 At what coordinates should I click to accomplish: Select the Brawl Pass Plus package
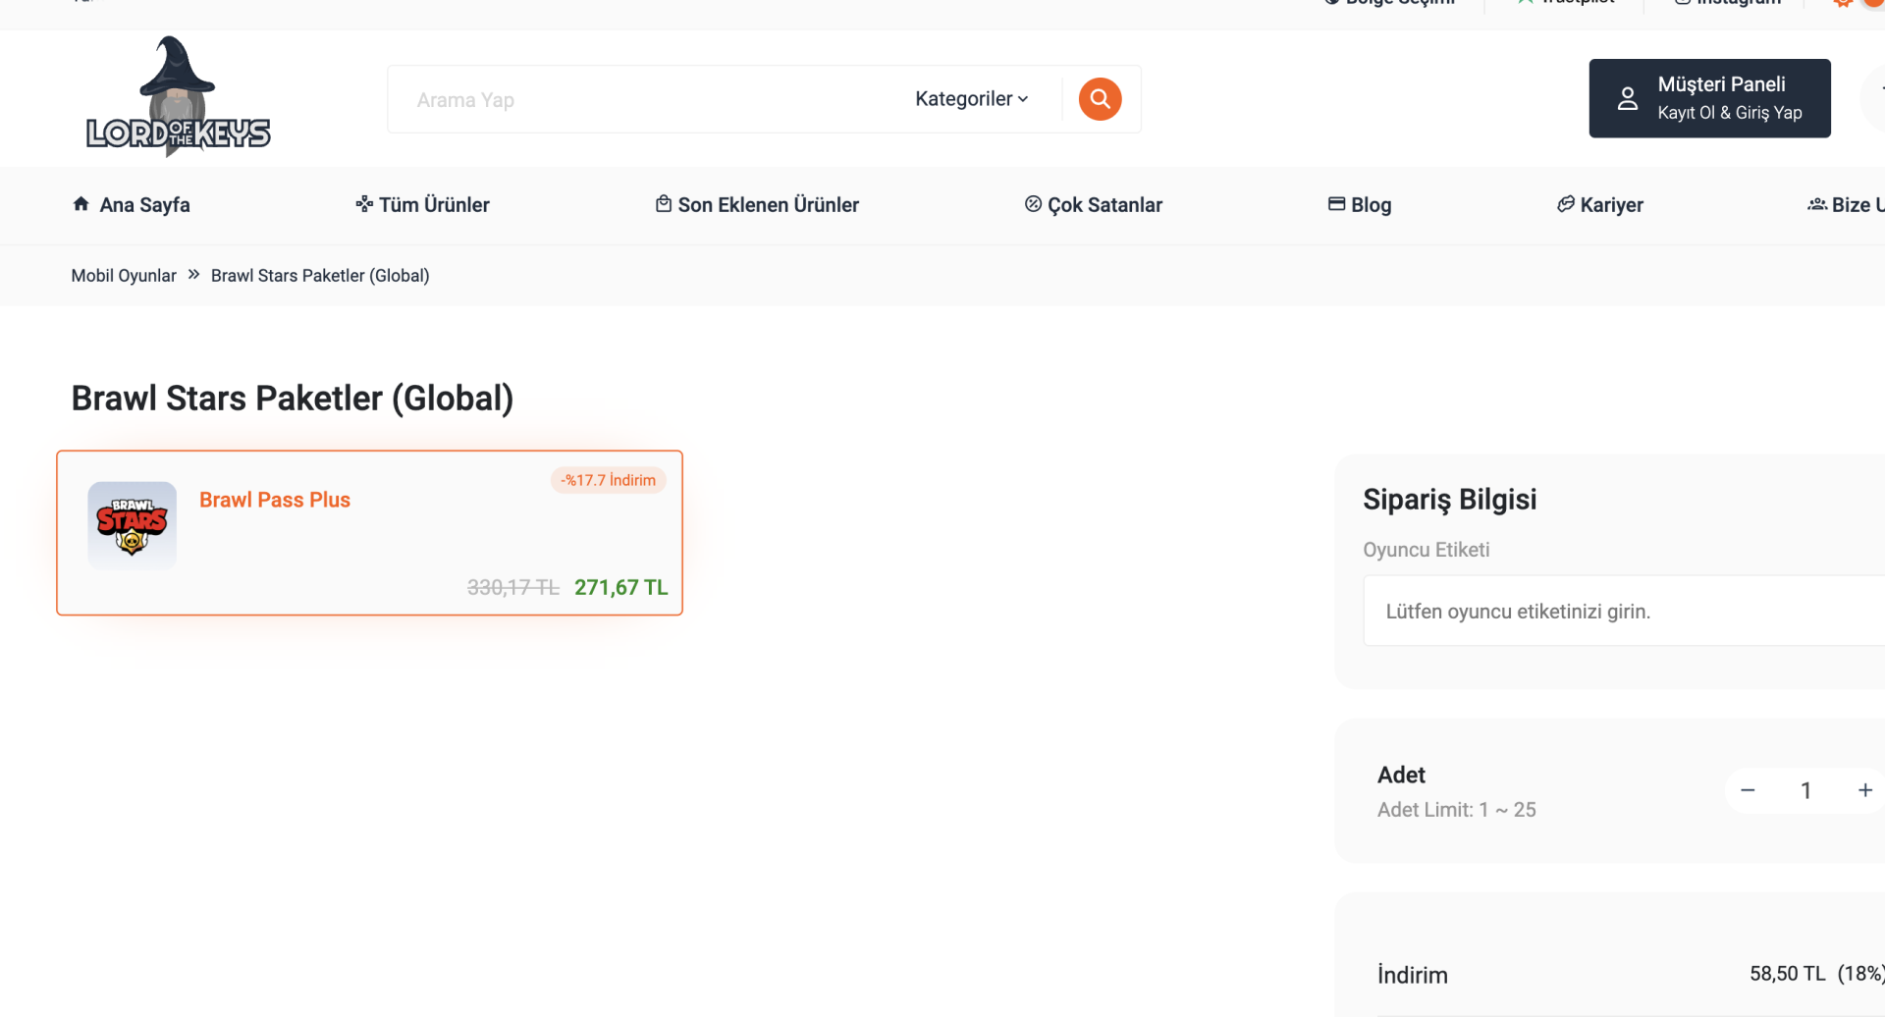tap(275, 500)
